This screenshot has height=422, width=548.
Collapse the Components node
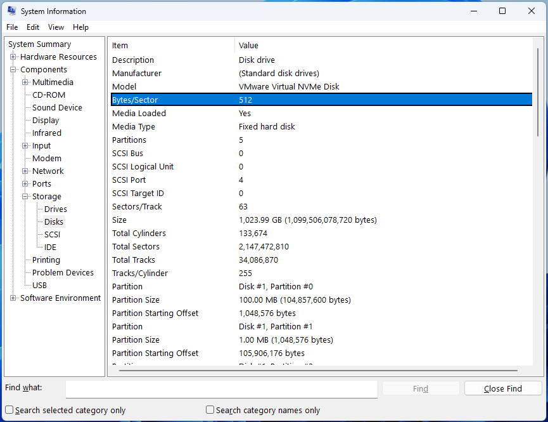pos(14,69)
